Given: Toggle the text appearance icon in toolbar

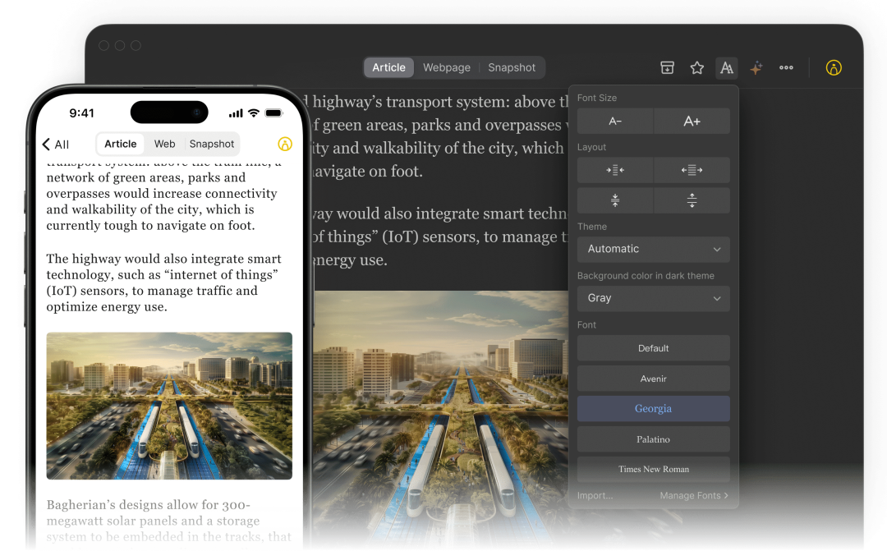Looking at the screenshot, I should coord(726,68).
